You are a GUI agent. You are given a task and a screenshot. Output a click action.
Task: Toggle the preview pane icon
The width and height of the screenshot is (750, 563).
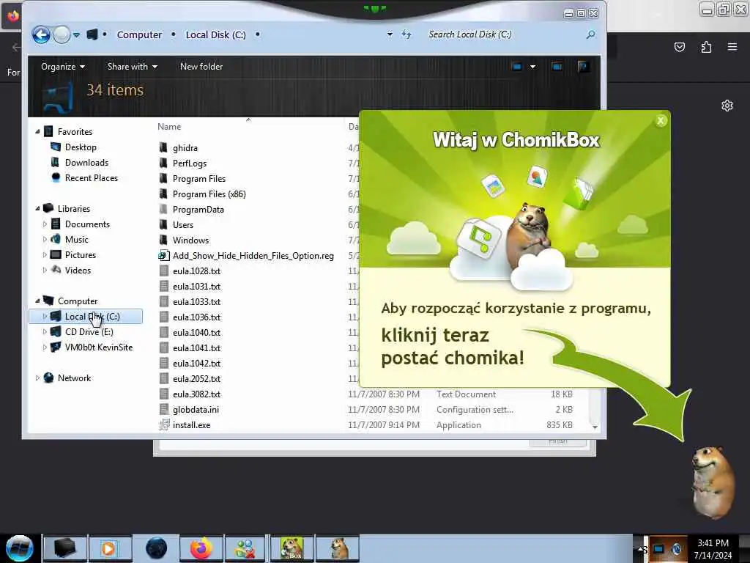(557, 67)
